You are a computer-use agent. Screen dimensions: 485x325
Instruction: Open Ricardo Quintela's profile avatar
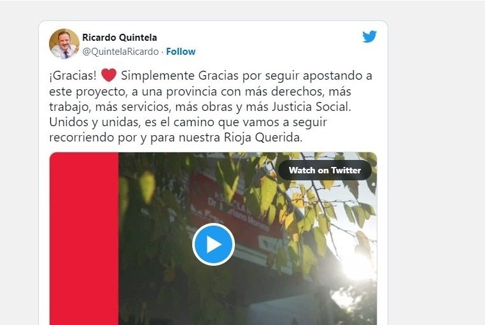tap(64, 44)
